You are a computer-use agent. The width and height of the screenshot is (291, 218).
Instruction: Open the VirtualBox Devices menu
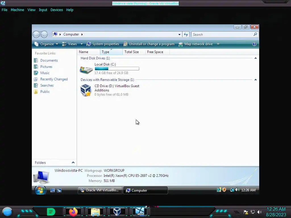pos(57,10)
